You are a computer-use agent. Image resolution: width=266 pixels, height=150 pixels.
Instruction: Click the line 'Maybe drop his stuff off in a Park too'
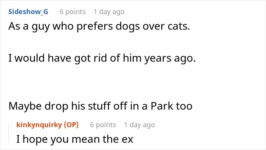point(100,106)
